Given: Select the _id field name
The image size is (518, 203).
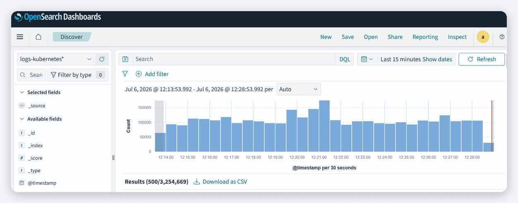Looking at the screenshot, I should pyautogui.click(x=31, y=133).
